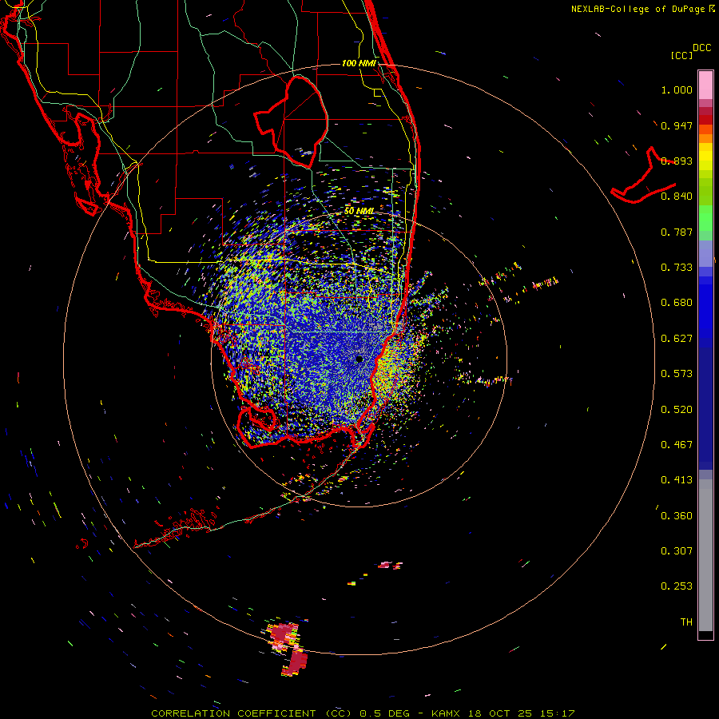
Task: Click the 1.000 color scale value
Action: point(677,89)
